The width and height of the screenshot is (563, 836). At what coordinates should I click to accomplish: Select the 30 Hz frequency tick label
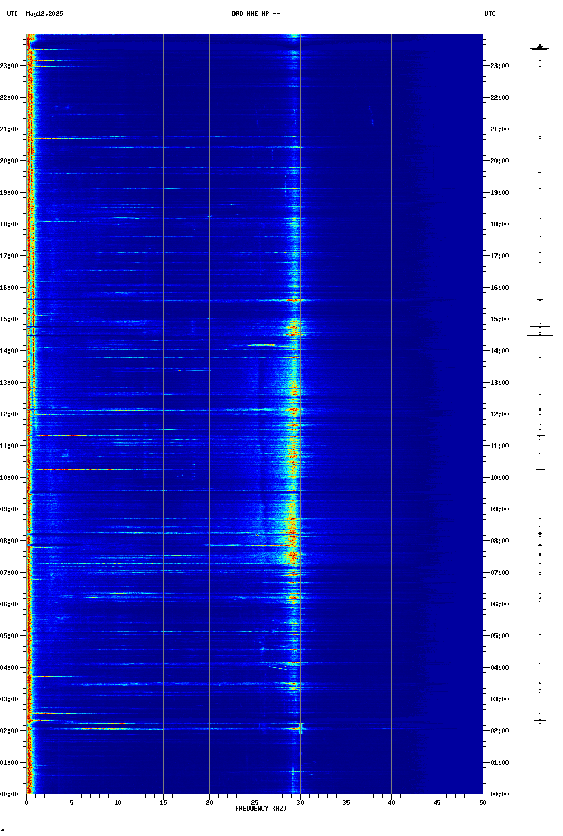(x=300, y=803)
